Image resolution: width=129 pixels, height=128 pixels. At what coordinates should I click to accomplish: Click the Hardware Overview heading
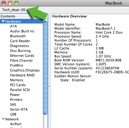[70, 16]
